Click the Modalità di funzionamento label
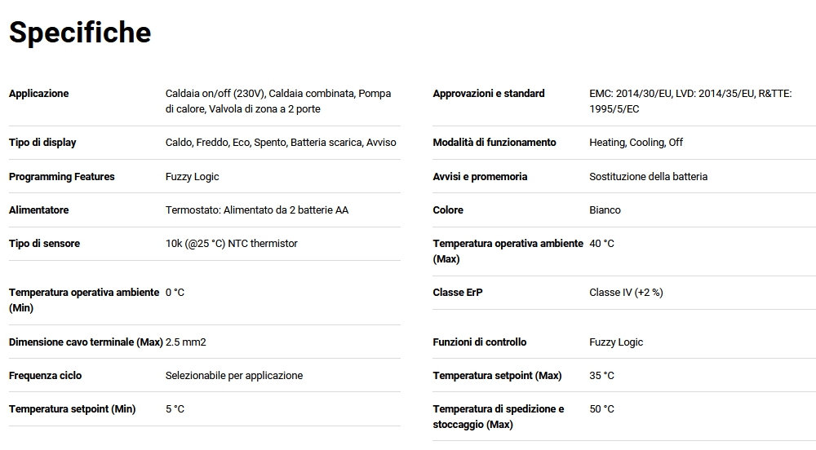Image resolution: width=816 pixels, height=450 pixels. [x=494, y=143]
